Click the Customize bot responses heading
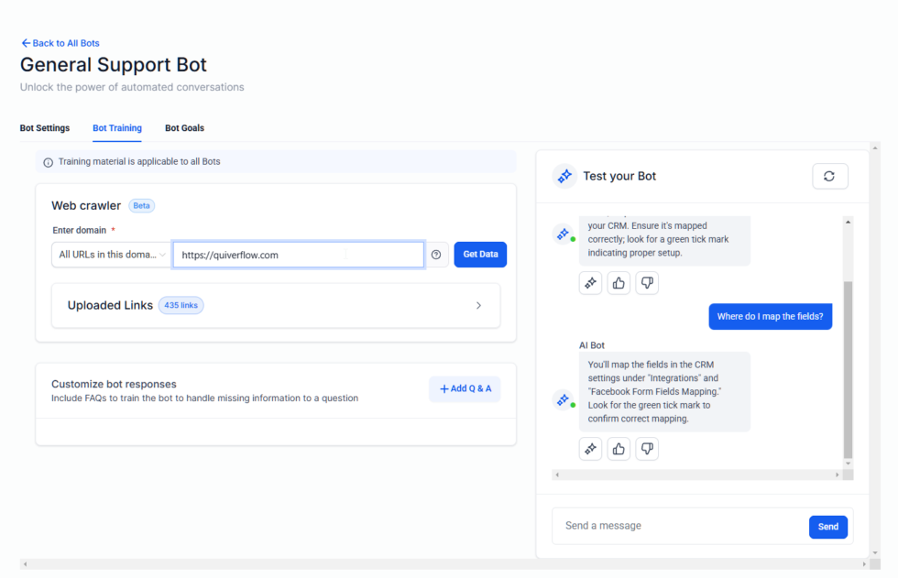This screenshot has height=578, width=898. (114, 384)
